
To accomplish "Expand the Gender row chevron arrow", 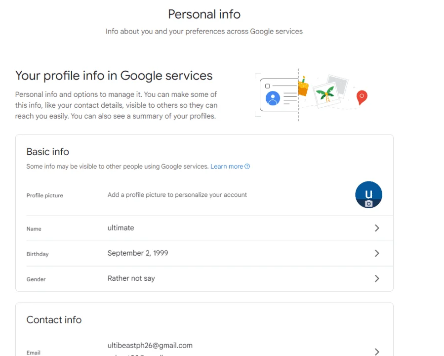I will click(x=377, y=279).
